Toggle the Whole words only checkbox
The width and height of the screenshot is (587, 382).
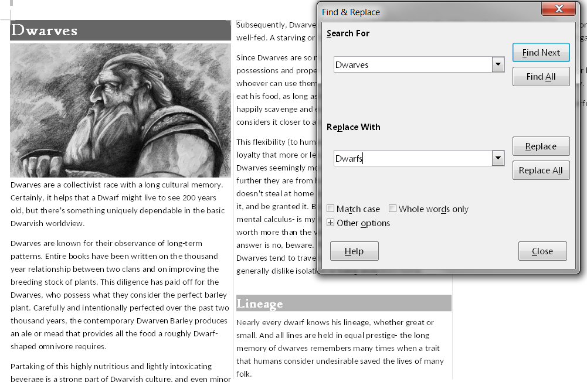pos(393,209)
